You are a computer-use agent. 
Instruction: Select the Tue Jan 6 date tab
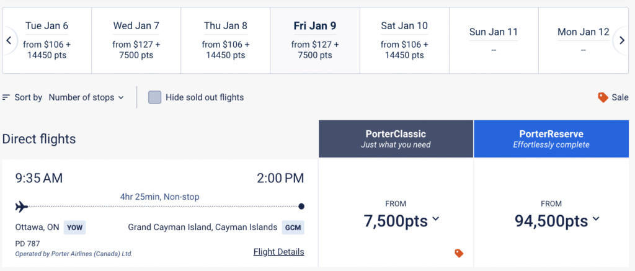pos(47,40)
